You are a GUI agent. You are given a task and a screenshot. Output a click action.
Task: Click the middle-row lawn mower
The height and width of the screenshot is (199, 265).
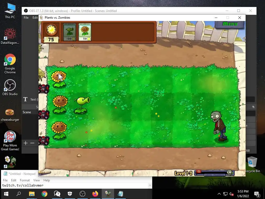tap(44, 114)
